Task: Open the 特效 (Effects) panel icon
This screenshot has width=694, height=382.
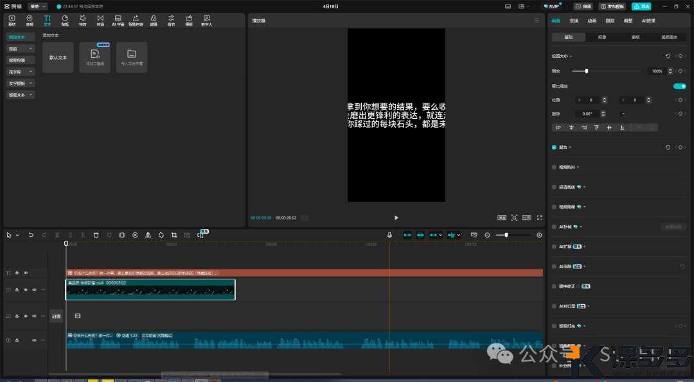Action: tap(82, 21)
